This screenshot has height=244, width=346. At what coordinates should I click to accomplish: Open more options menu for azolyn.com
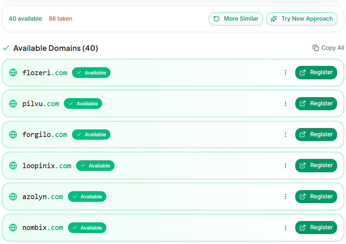click(x=285, y=197)
